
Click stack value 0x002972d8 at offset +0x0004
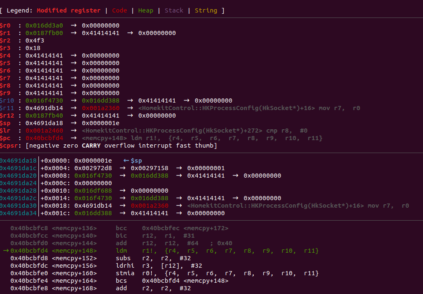pos(93,168)
